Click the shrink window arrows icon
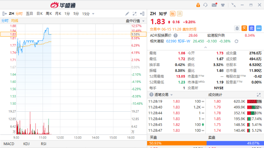Viewport: 264px width, 148px height. [233, 5]
